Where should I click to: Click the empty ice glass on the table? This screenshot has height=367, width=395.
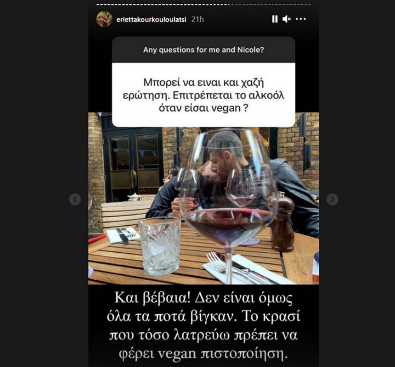click(160, 246)
